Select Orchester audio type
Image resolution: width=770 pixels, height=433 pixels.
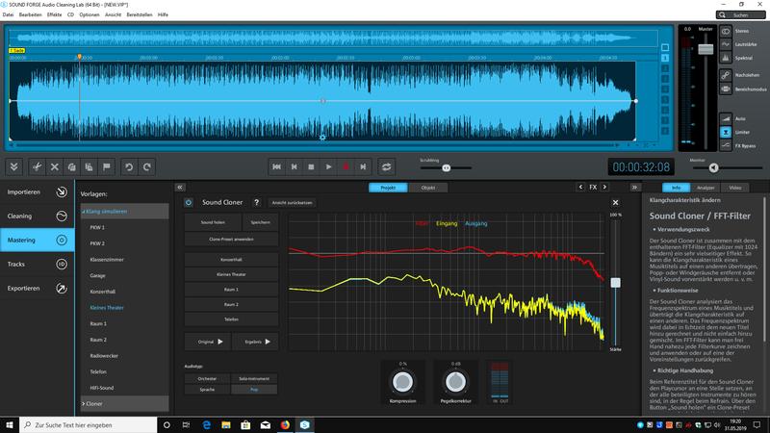point(207,378)
